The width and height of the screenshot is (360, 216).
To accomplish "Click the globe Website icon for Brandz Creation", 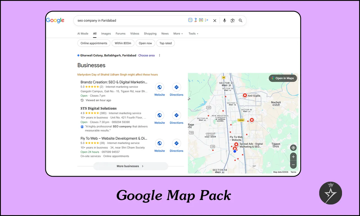I will [159, 87].
